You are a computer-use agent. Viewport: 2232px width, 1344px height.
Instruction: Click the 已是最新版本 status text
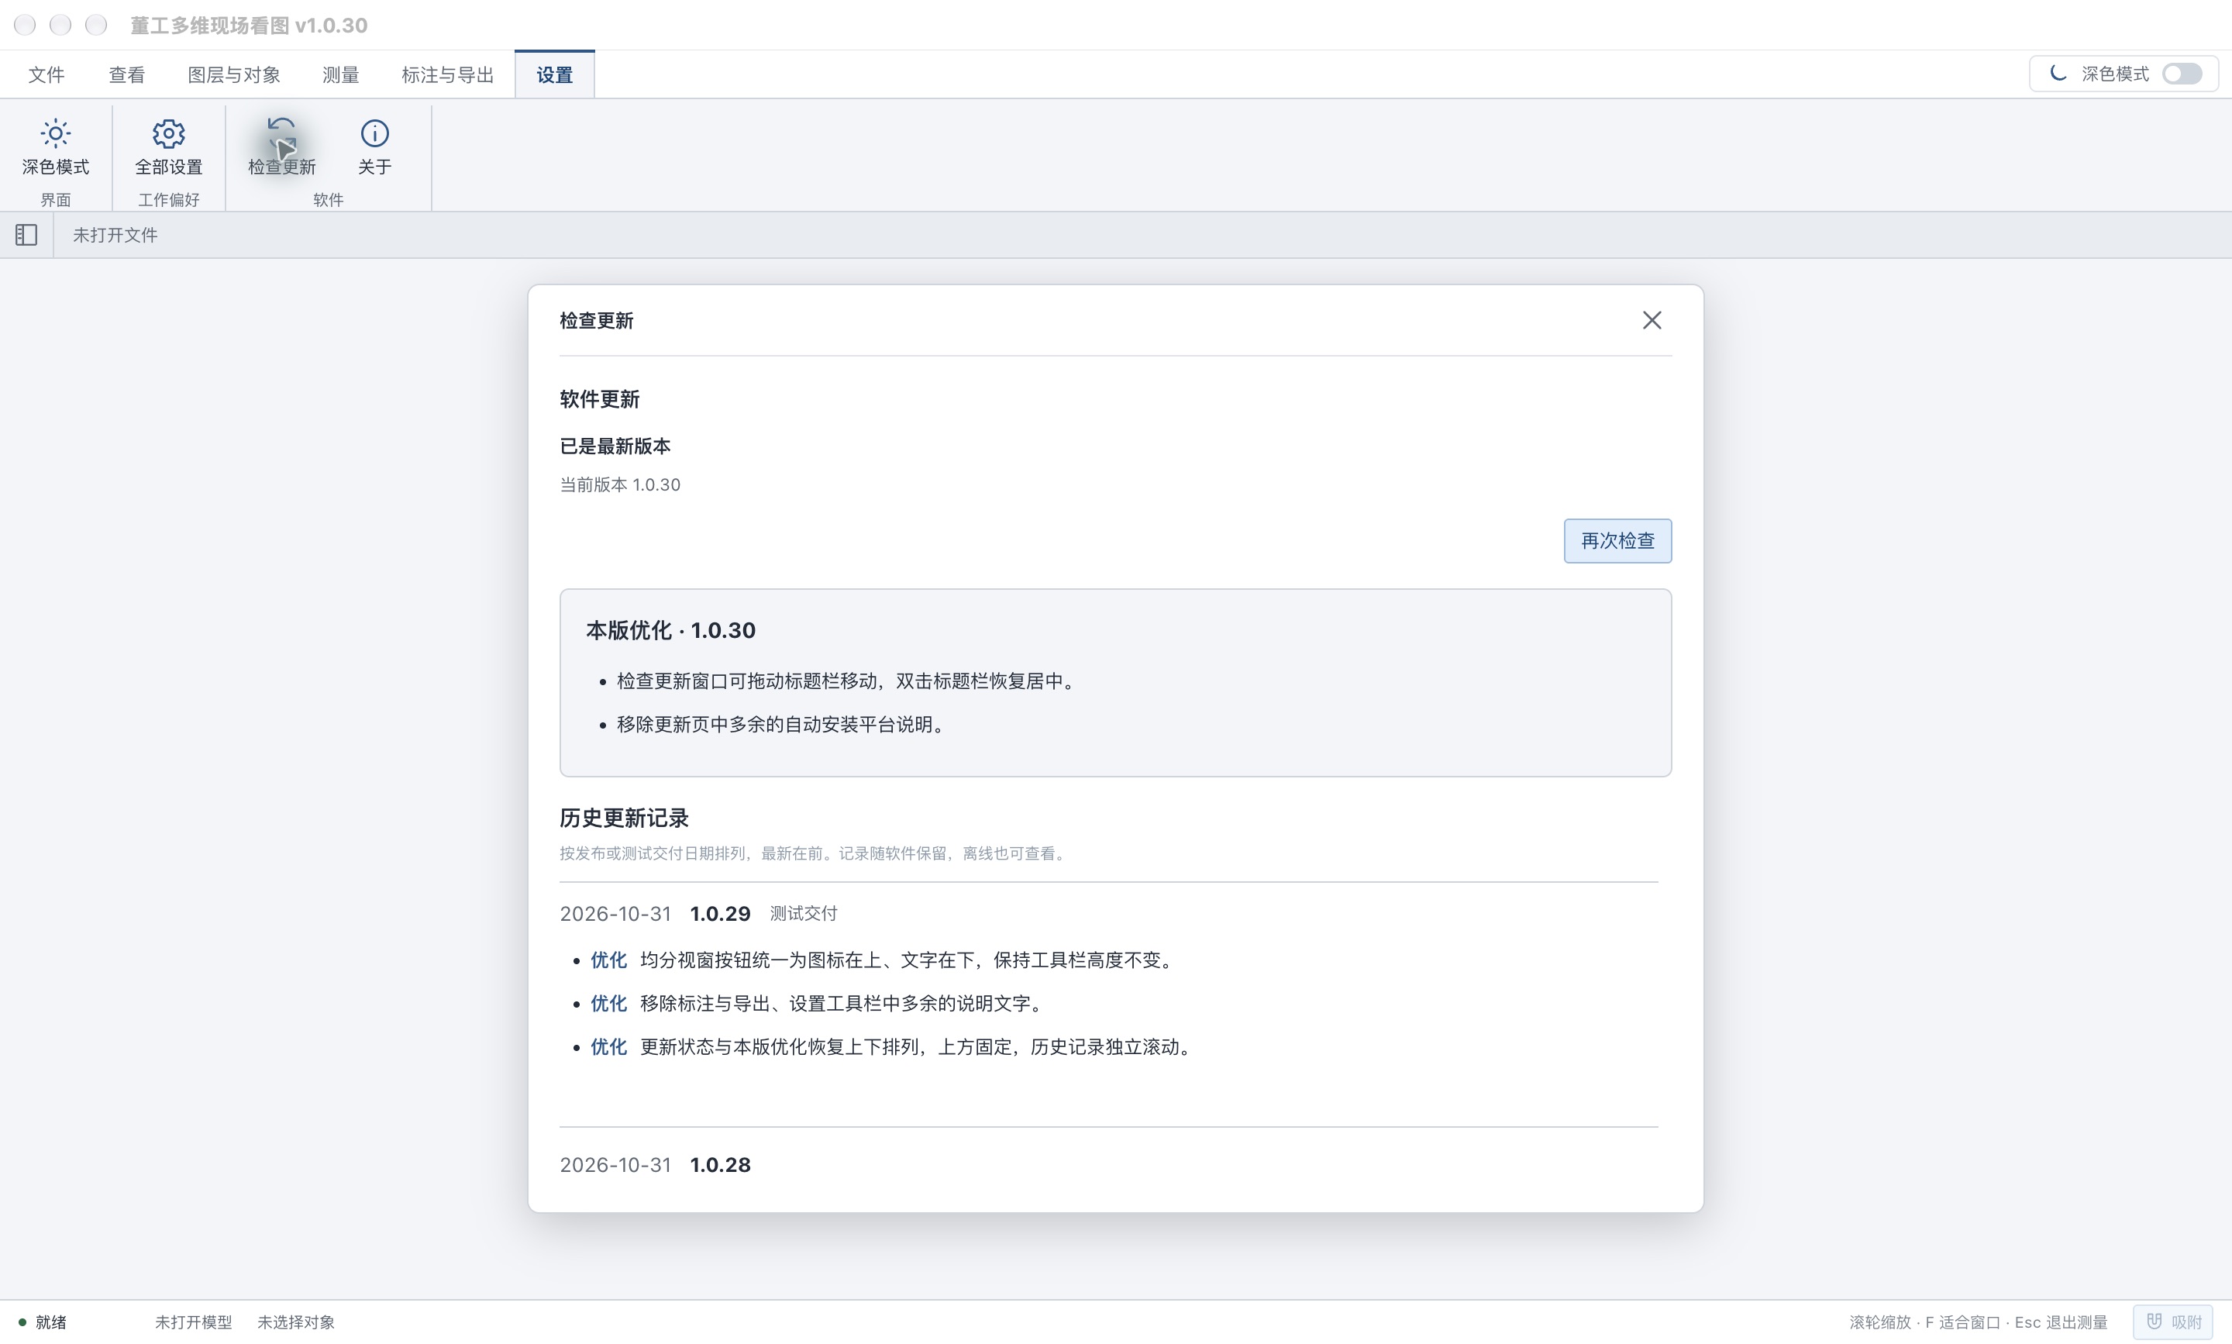[615, 446]
